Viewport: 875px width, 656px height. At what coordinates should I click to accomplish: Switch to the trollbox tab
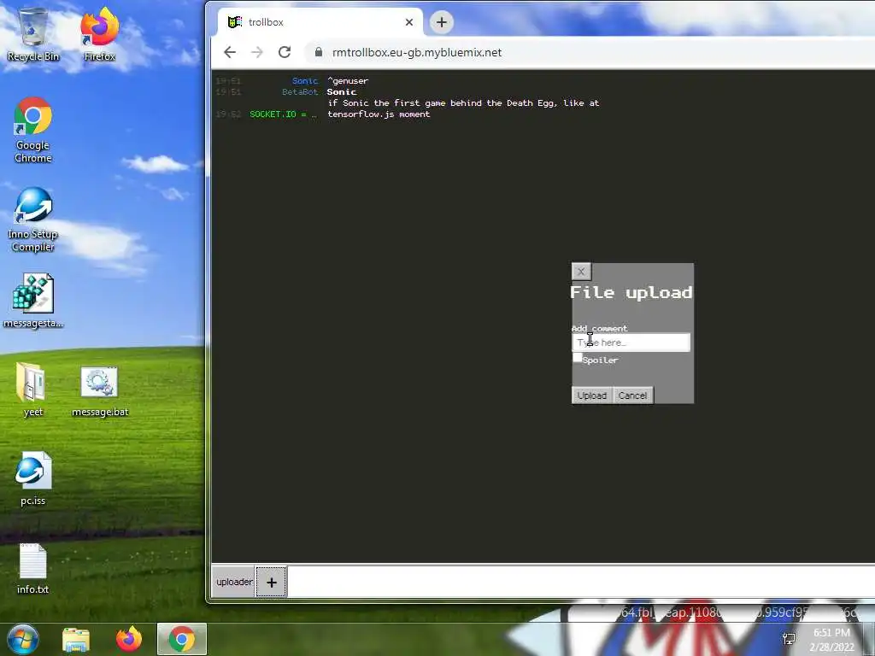320,22
